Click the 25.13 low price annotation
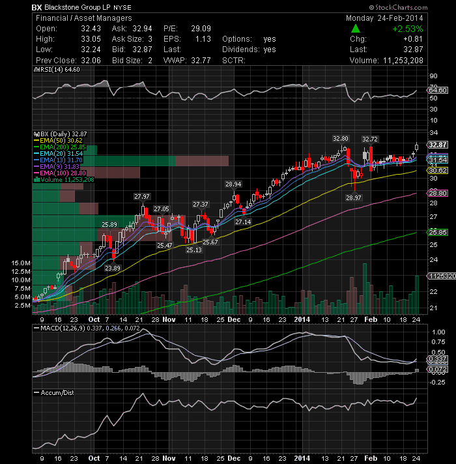 point(194,250)
